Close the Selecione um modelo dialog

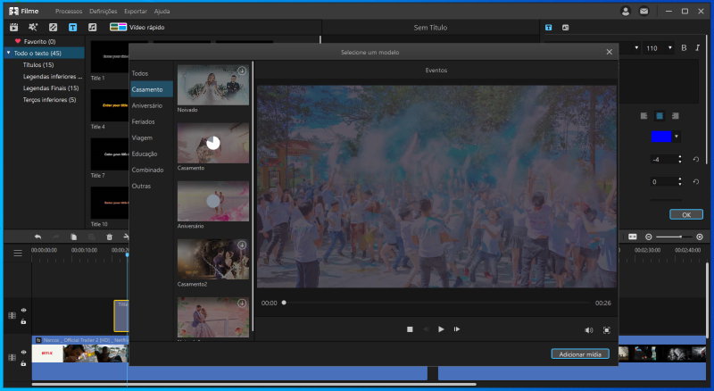pyautogui.click(x=610, y=52)
